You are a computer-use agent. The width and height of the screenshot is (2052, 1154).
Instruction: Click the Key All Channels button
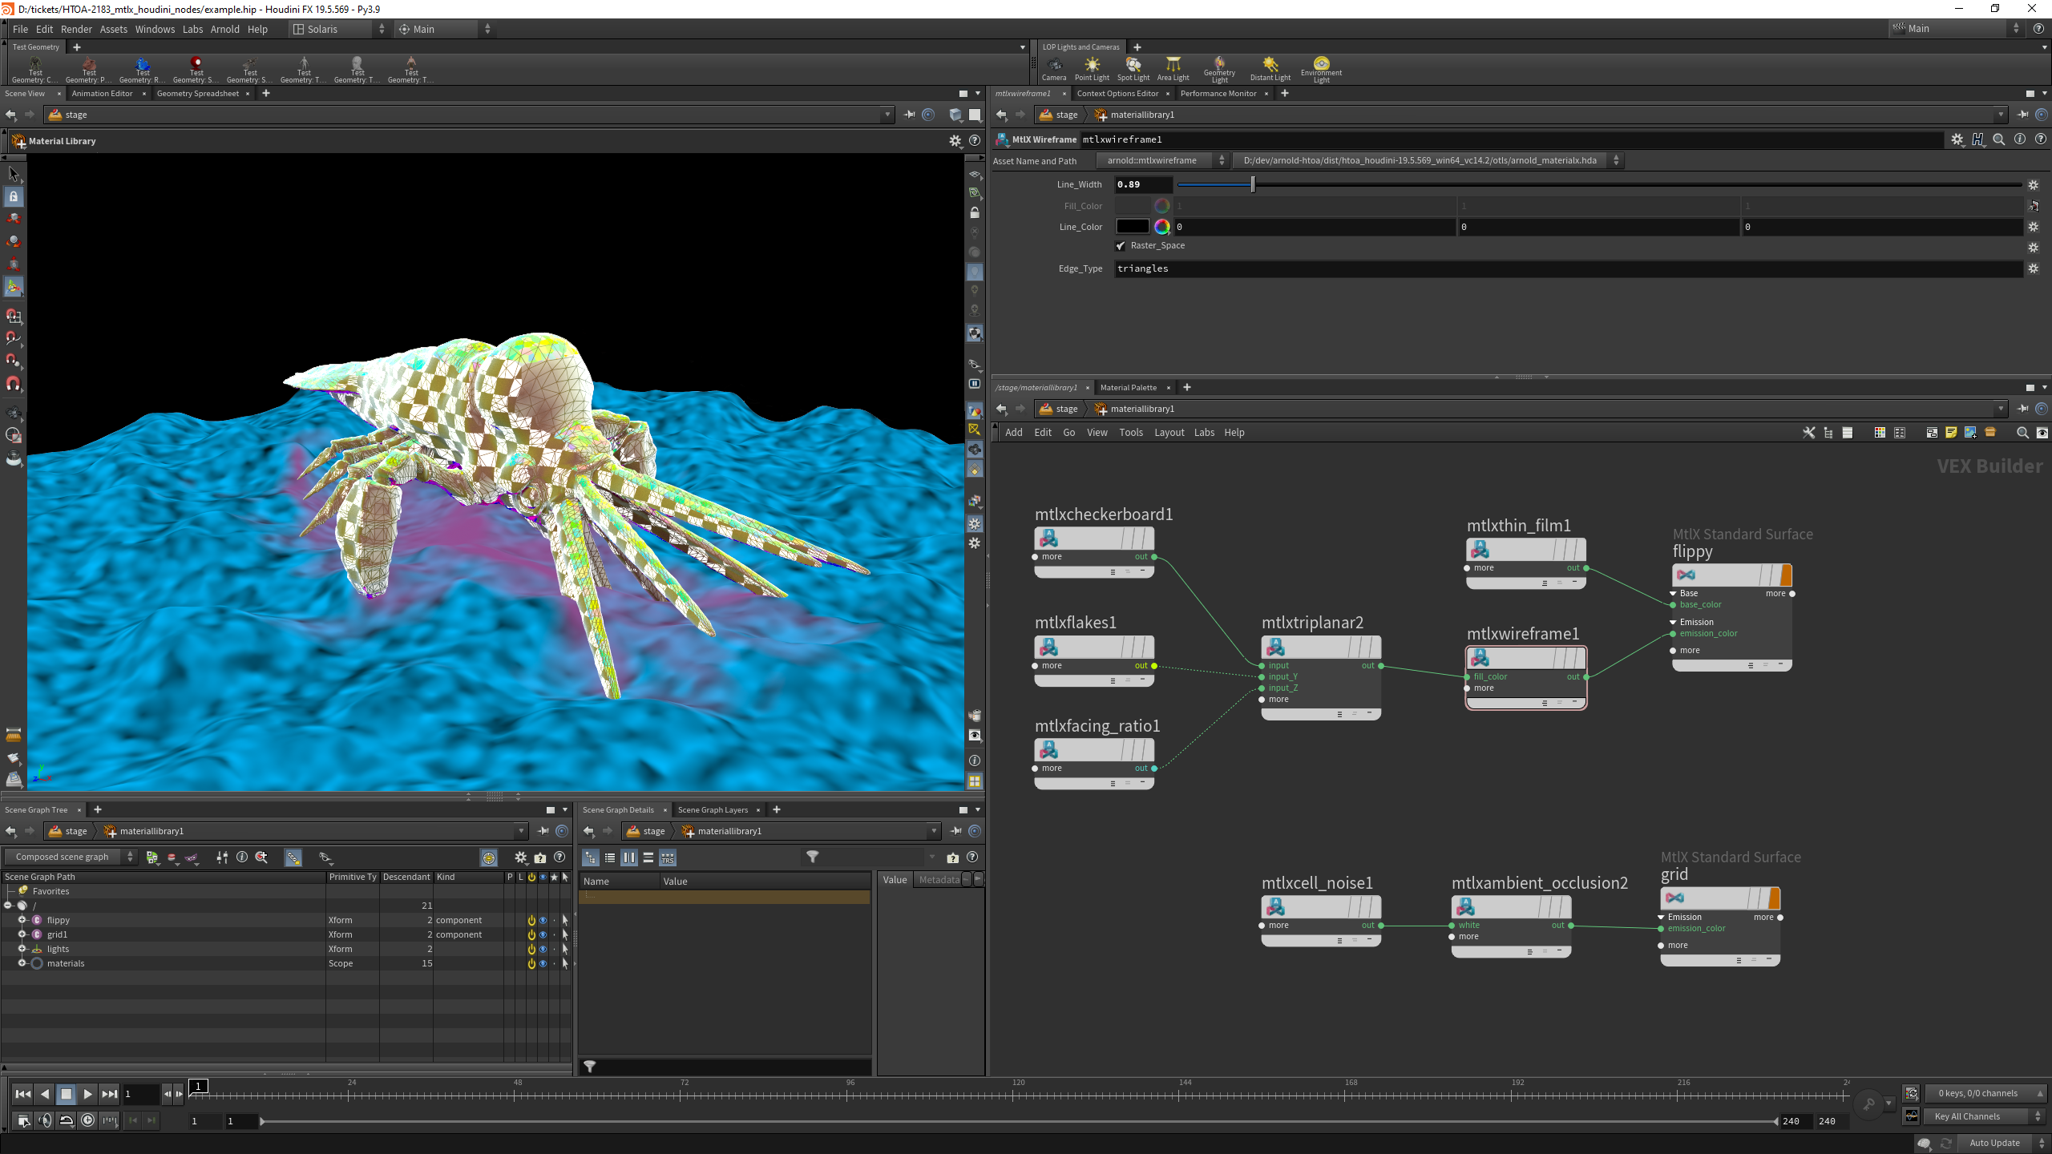tap(1967, 1116)
